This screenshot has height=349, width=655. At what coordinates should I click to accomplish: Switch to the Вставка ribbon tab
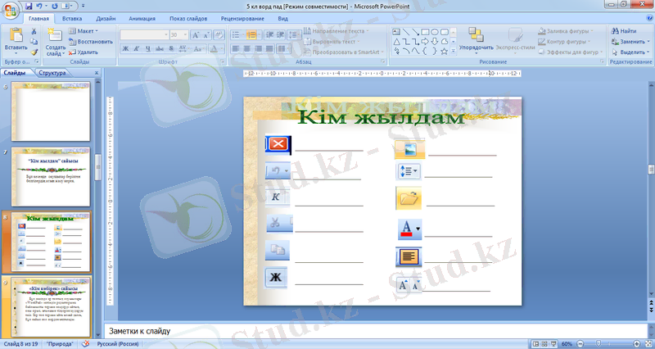[72, 16]
